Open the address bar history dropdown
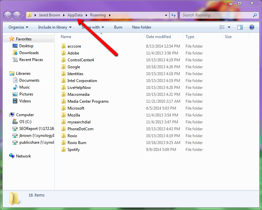 click(x=166, y=15)
